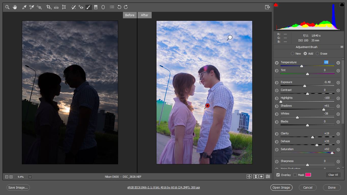Swap before and after settings
The height and width of the screenshot is (195, 347).
[x=256, y=176]
